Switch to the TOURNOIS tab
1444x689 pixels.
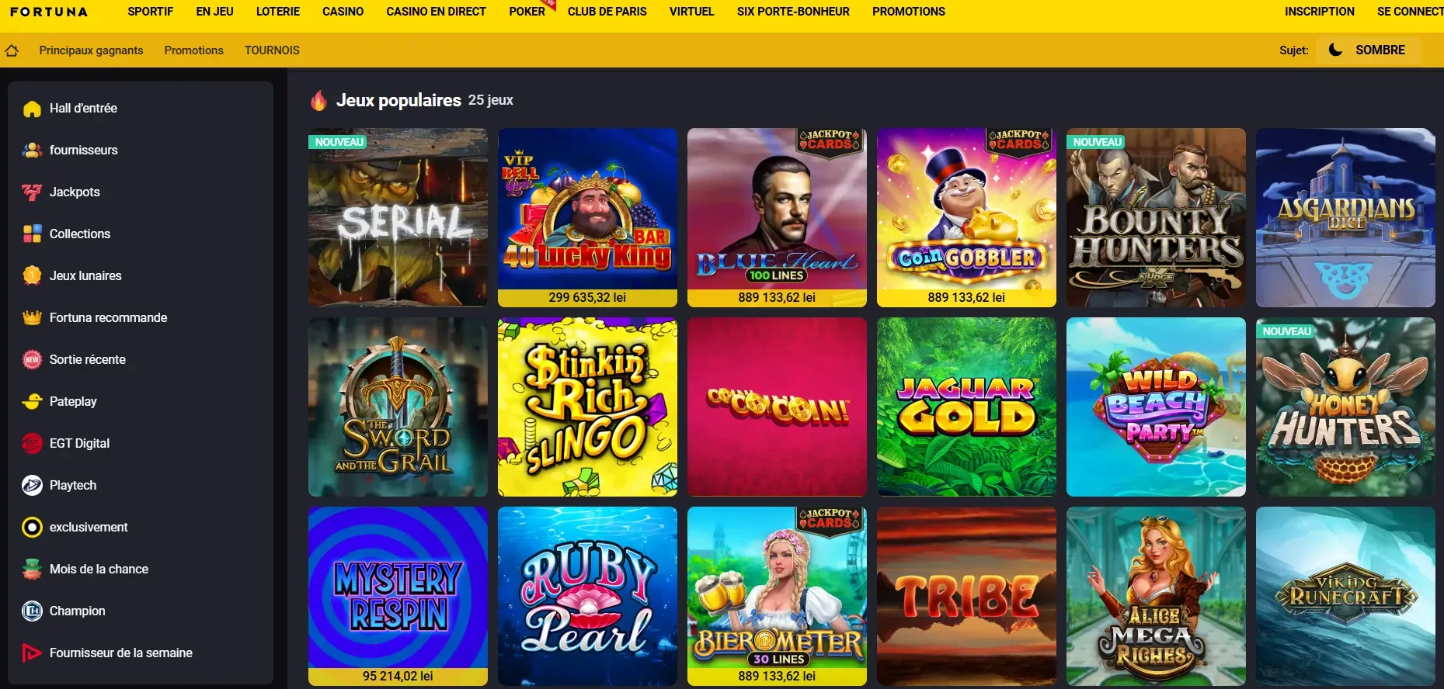pos(272,50)
